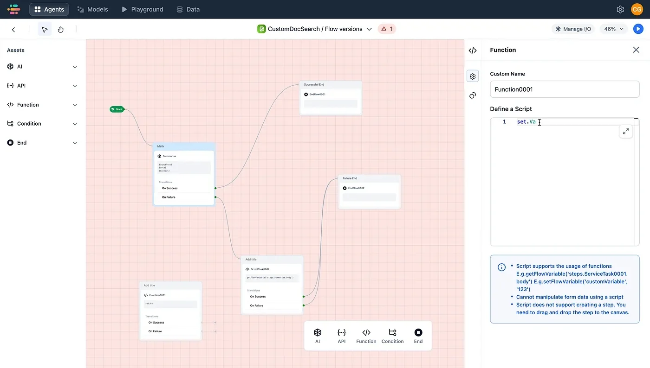Add a Condition step from the bottom palette

392,335
